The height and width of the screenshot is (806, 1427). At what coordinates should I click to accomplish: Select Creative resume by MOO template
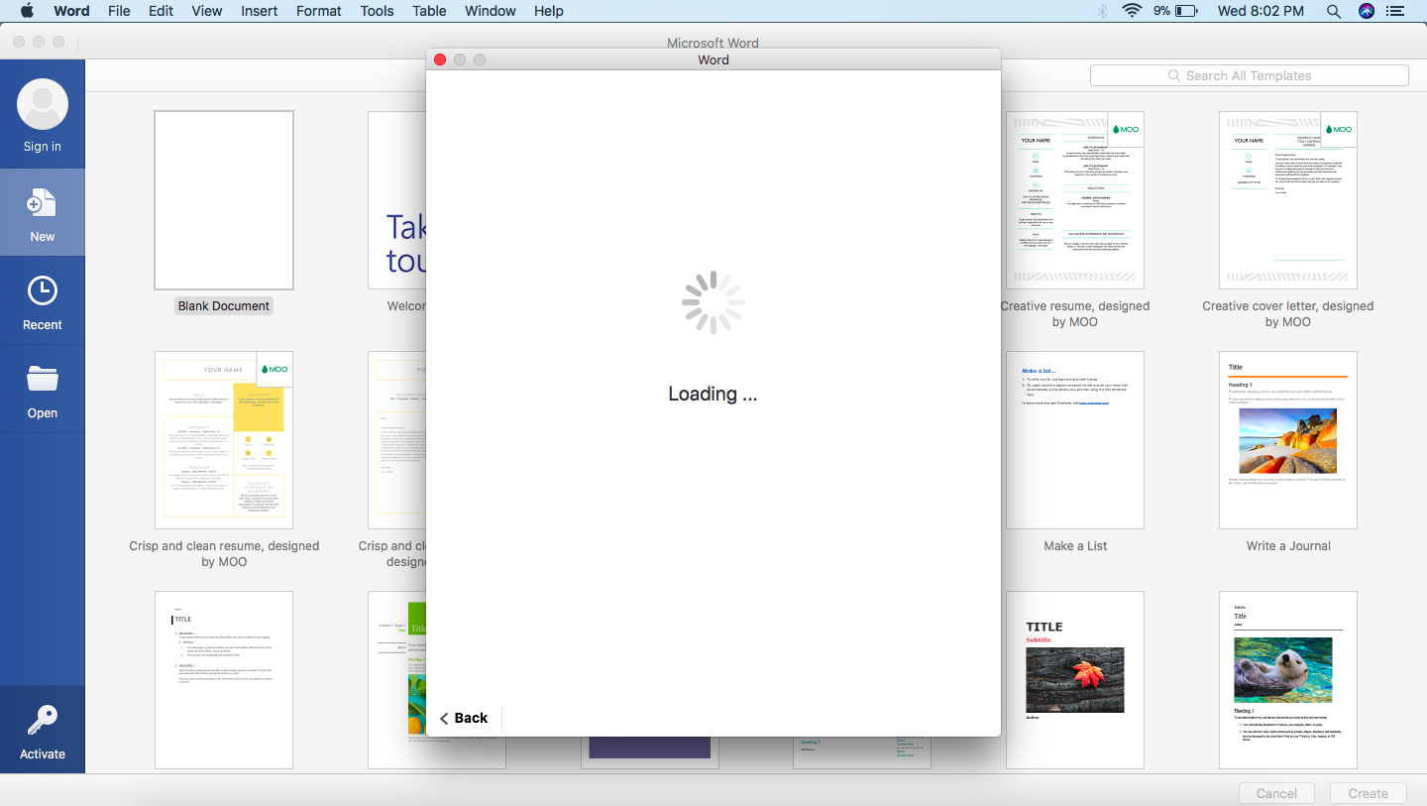1075,200
